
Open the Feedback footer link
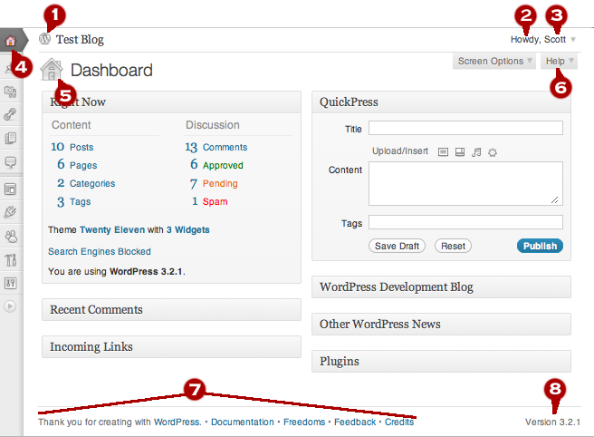pos(355,422)
